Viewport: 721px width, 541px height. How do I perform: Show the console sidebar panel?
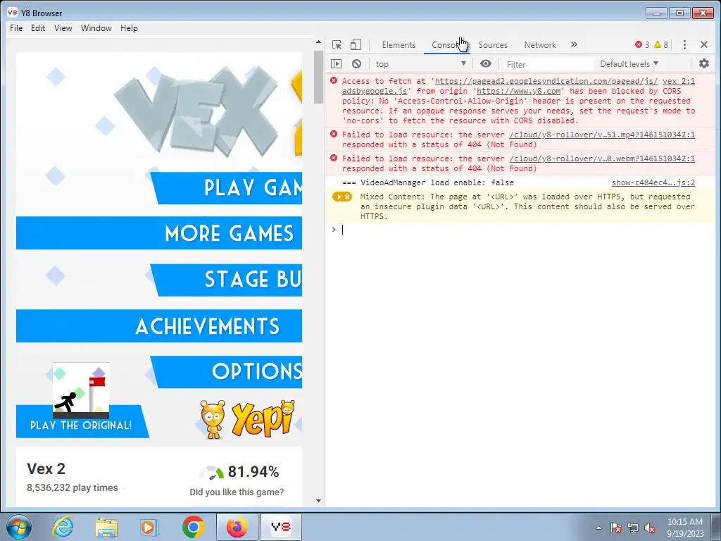tap(336, 64)
